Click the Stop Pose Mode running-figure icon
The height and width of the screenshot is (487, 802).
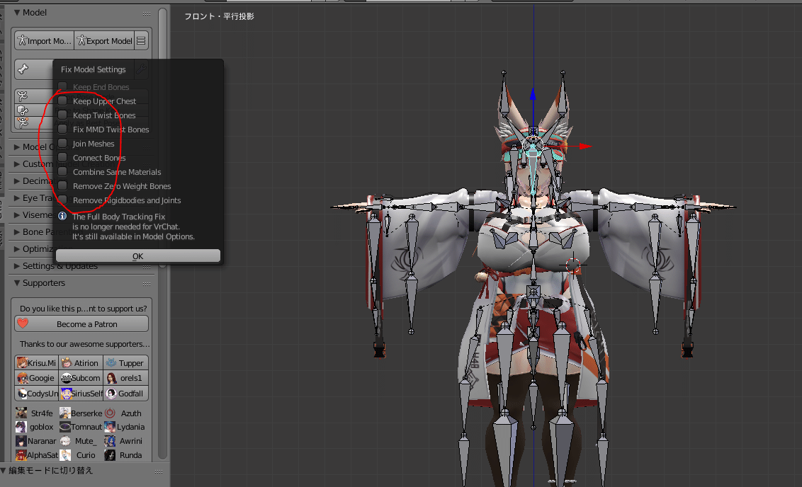(23, 96)
